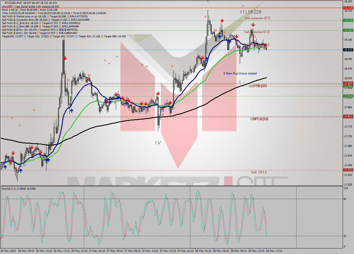Click the red 17.571 price tag
The height and width of the screenshot is (254, 354).
point(348,170)
